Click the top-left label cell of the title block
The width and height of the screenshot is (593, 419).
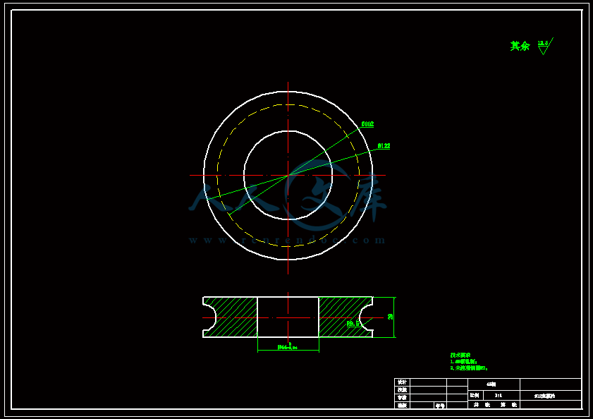pos(402,382)
